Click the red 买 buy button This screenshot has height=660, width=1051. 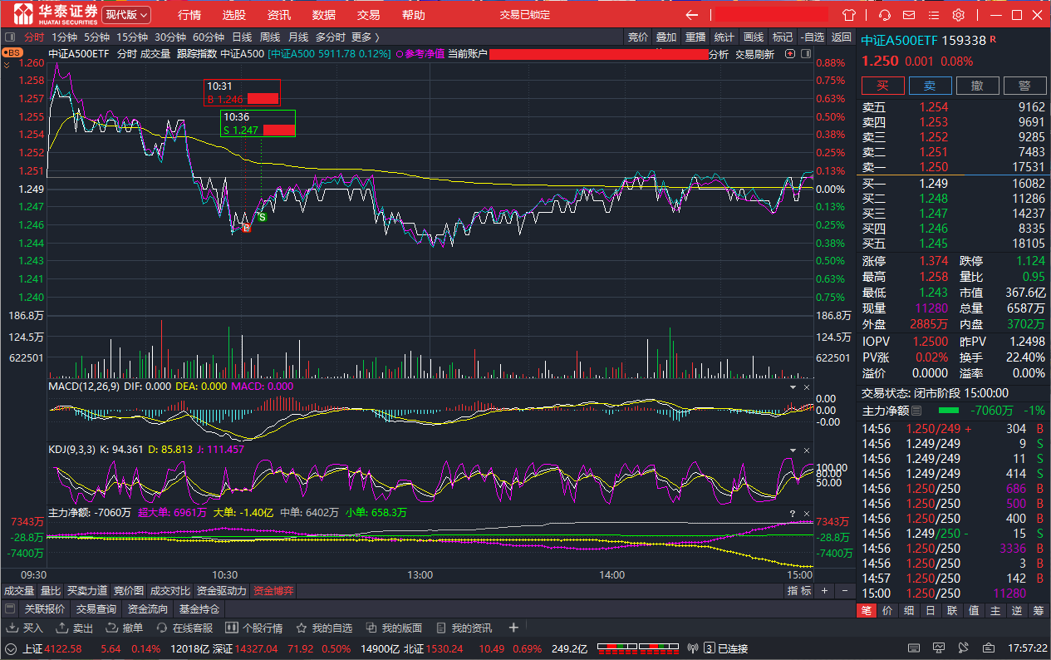point(882,86)
